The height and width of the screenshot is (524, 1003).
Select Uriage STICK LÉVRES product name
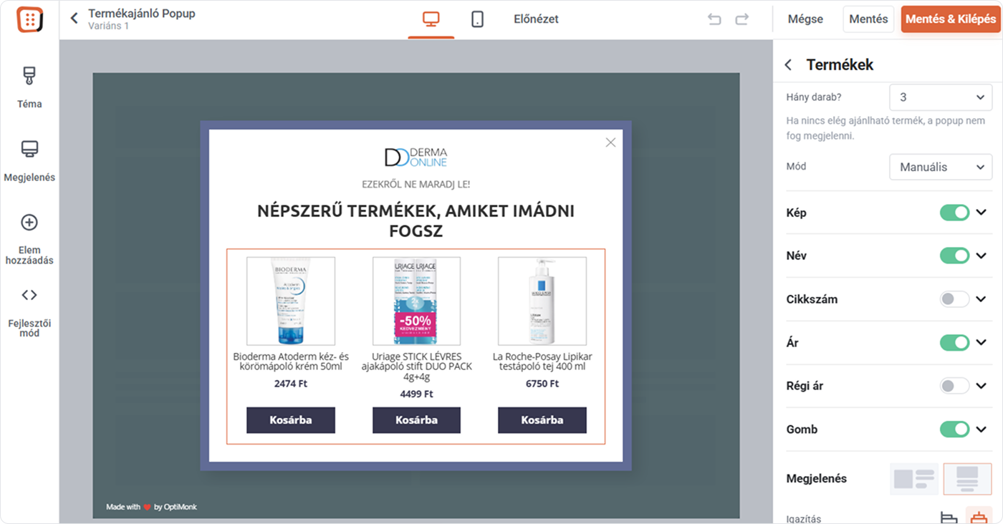[x=416, y=367]
